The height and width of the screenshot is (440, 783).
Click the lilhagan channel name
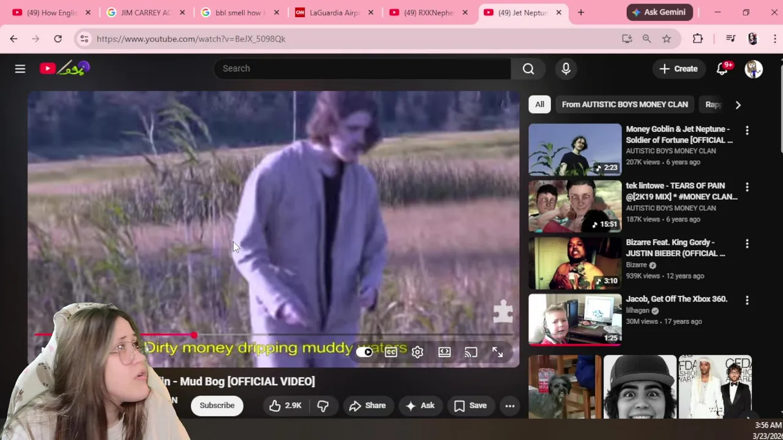637,310
